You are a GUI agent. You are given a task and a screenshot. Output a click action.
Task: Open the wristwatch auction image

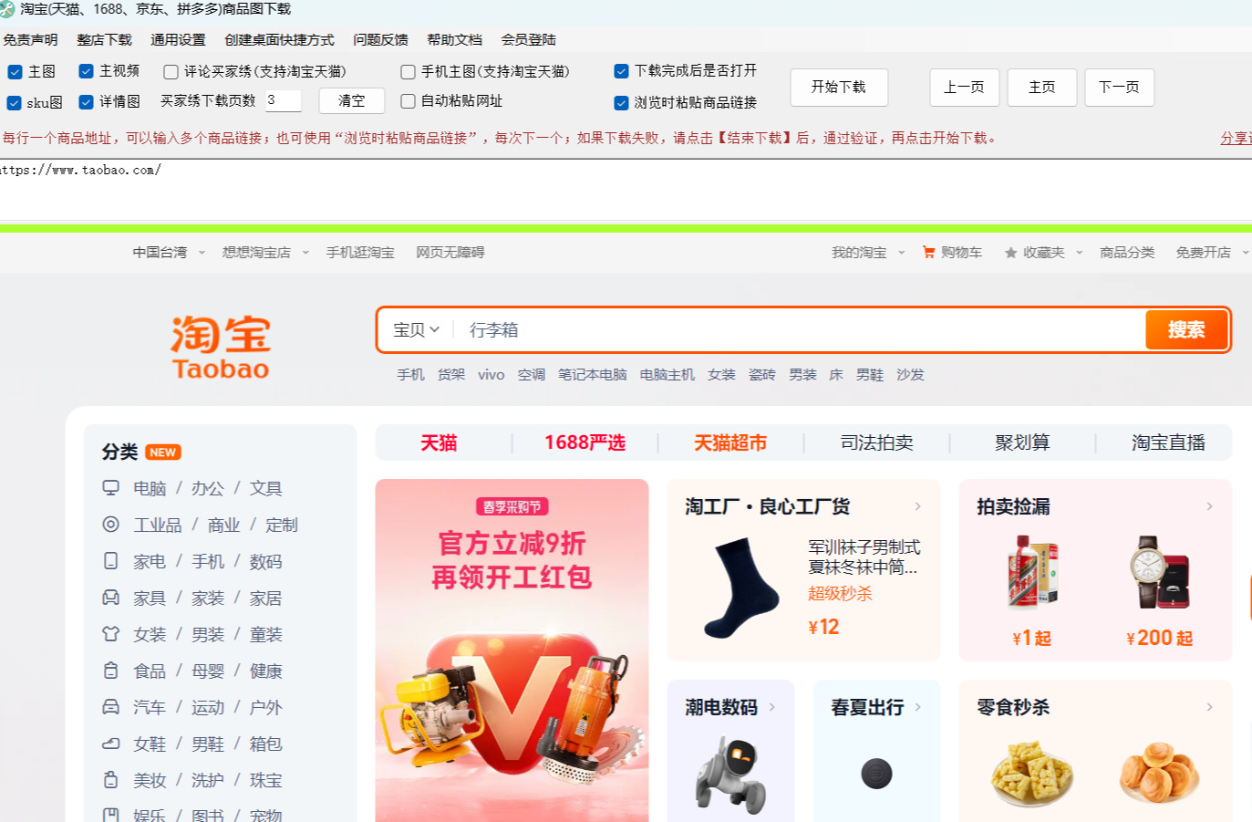(x=1159, y=572)
